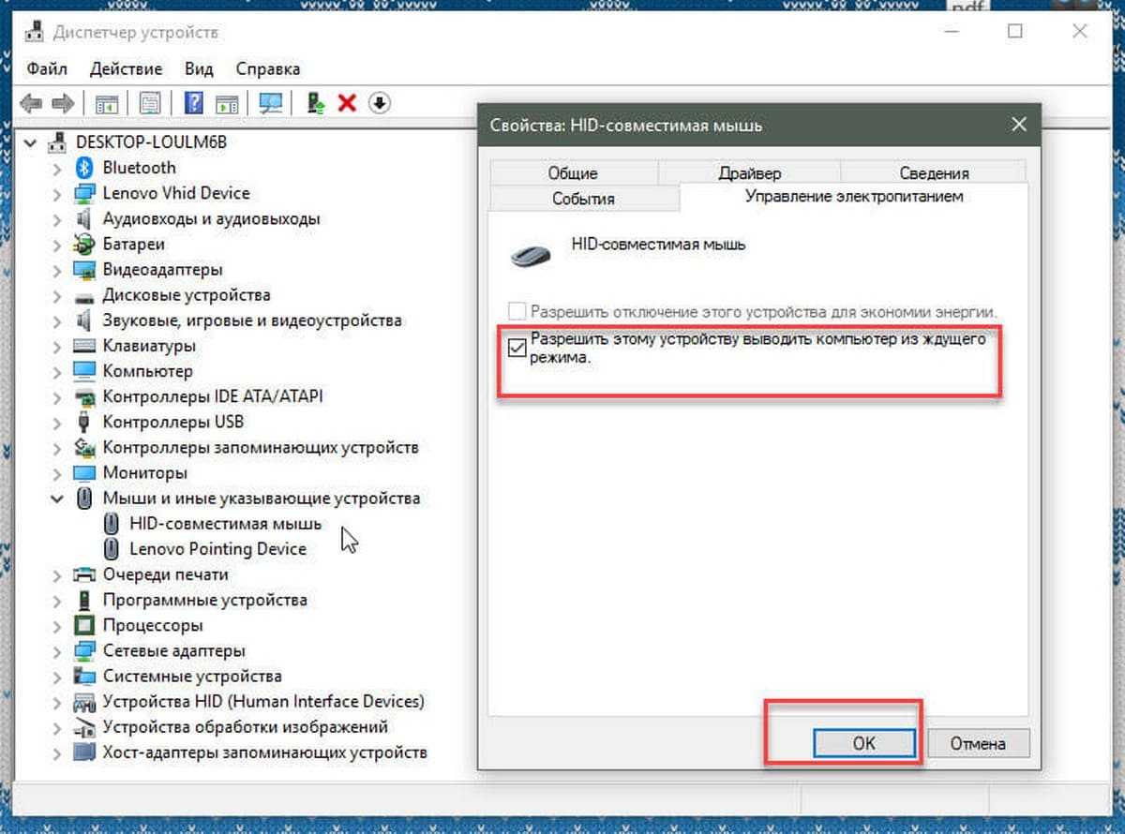
Task: Open the Действие menu
Action: pyautogui.click(x=126, y=68)
